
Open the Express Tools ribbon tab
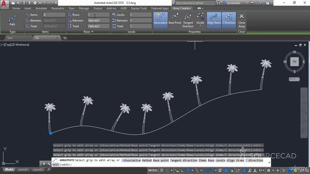point(139,8)
